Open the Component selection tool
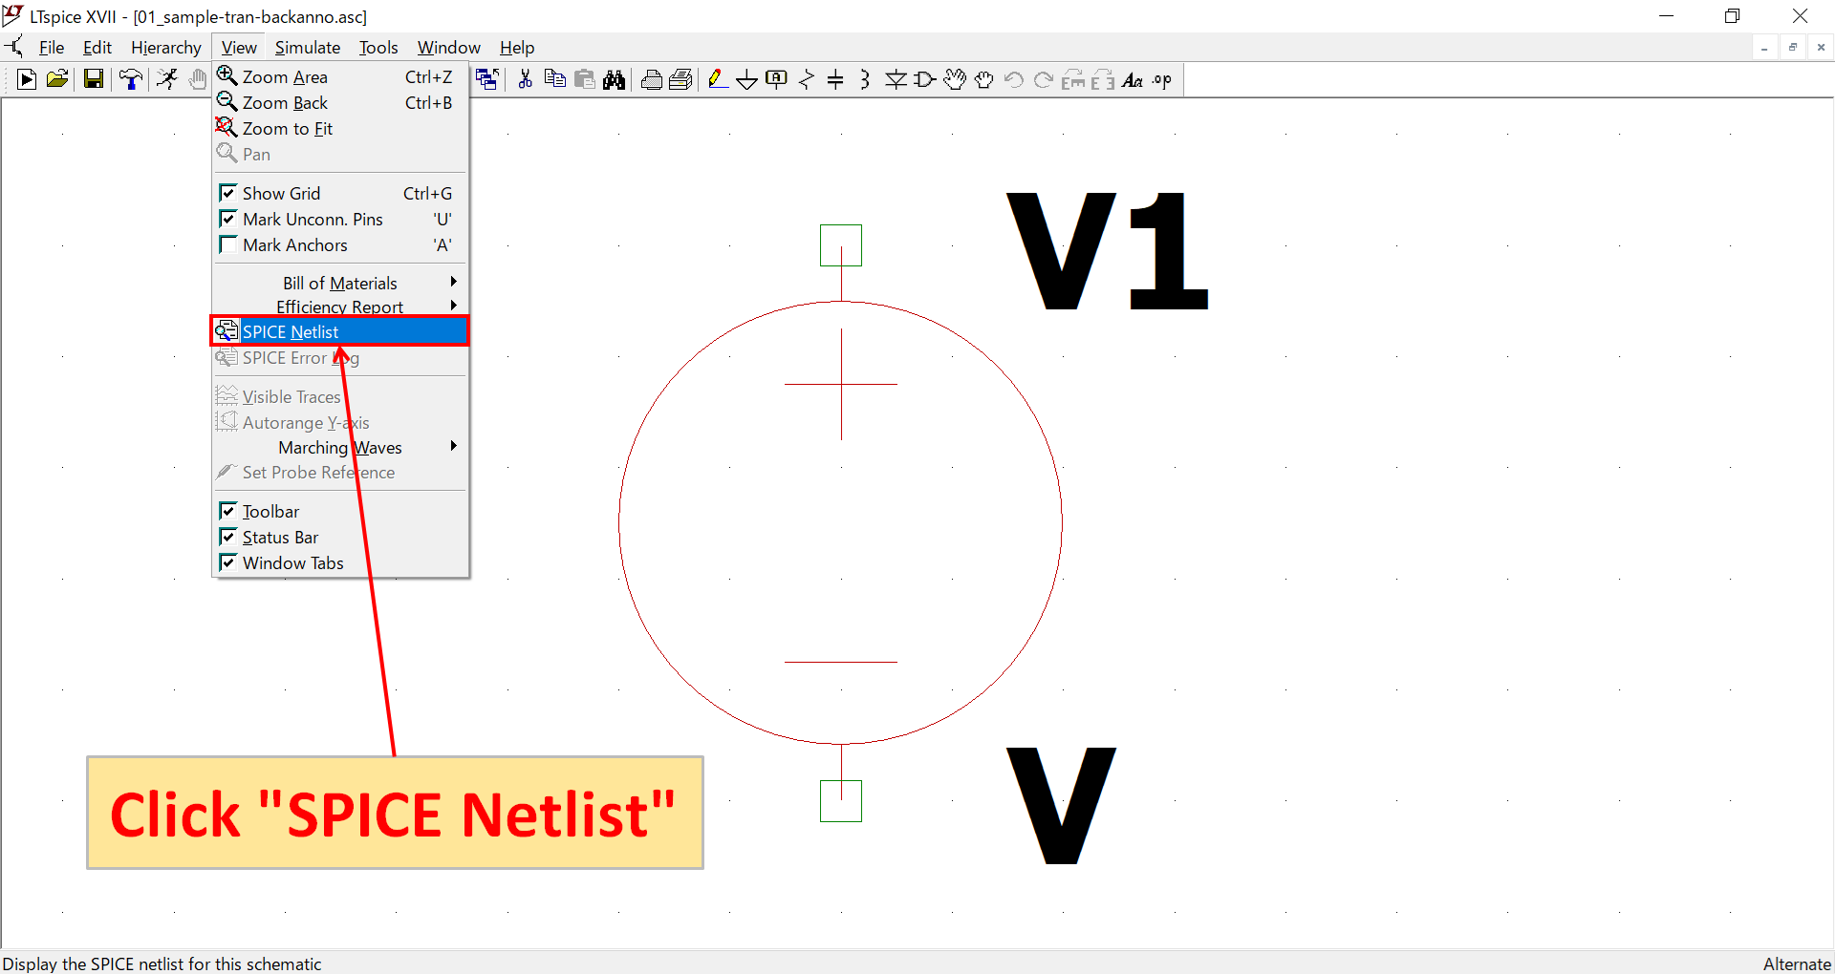This screenshot has height=974, width=1835. [925, 79]
